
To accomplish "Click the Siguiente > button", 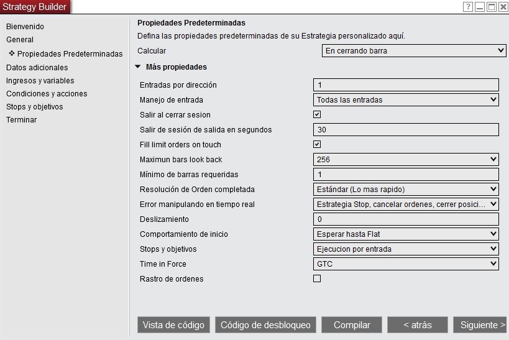I will [479, 325].
